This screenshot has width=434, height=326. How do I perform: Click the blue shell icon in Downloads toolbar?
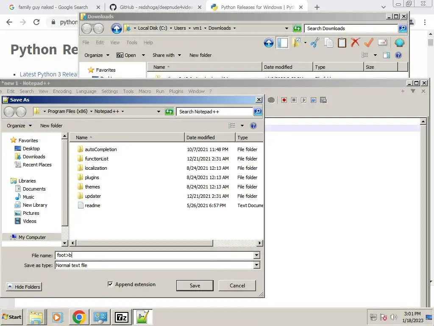click(399, 42)
